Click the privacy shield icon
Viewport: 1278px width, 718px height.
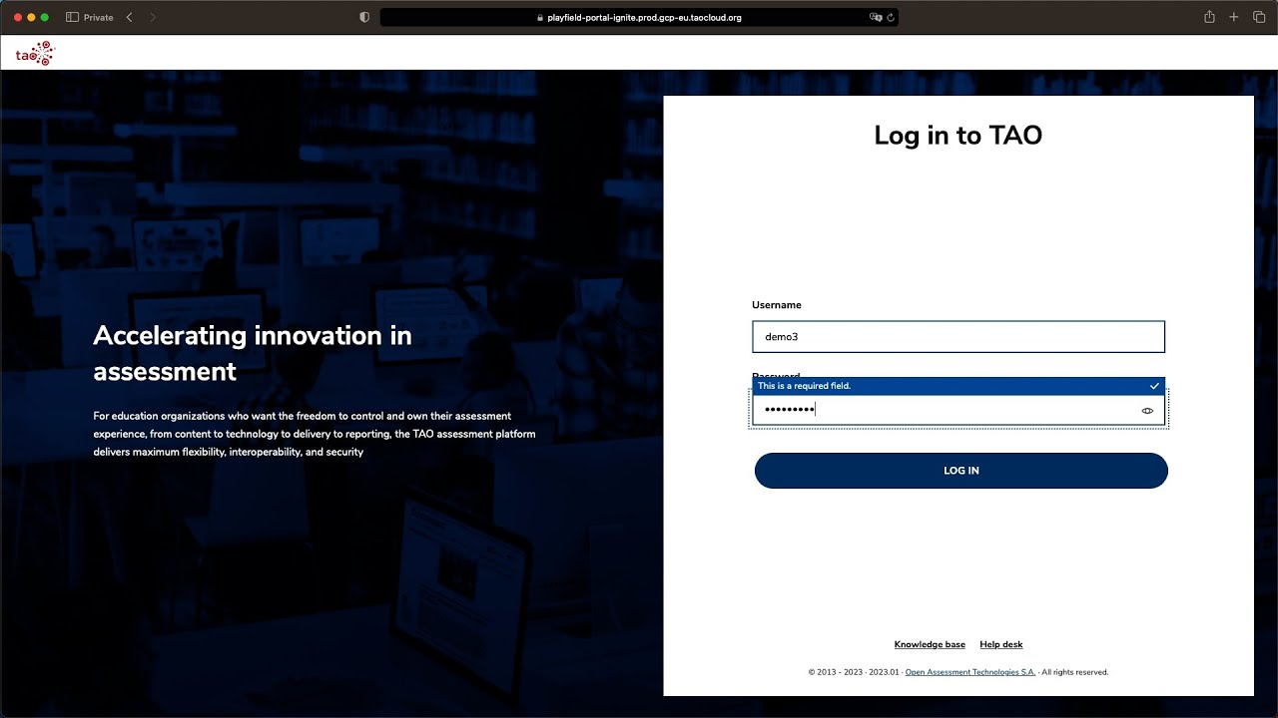coord(364,17)
